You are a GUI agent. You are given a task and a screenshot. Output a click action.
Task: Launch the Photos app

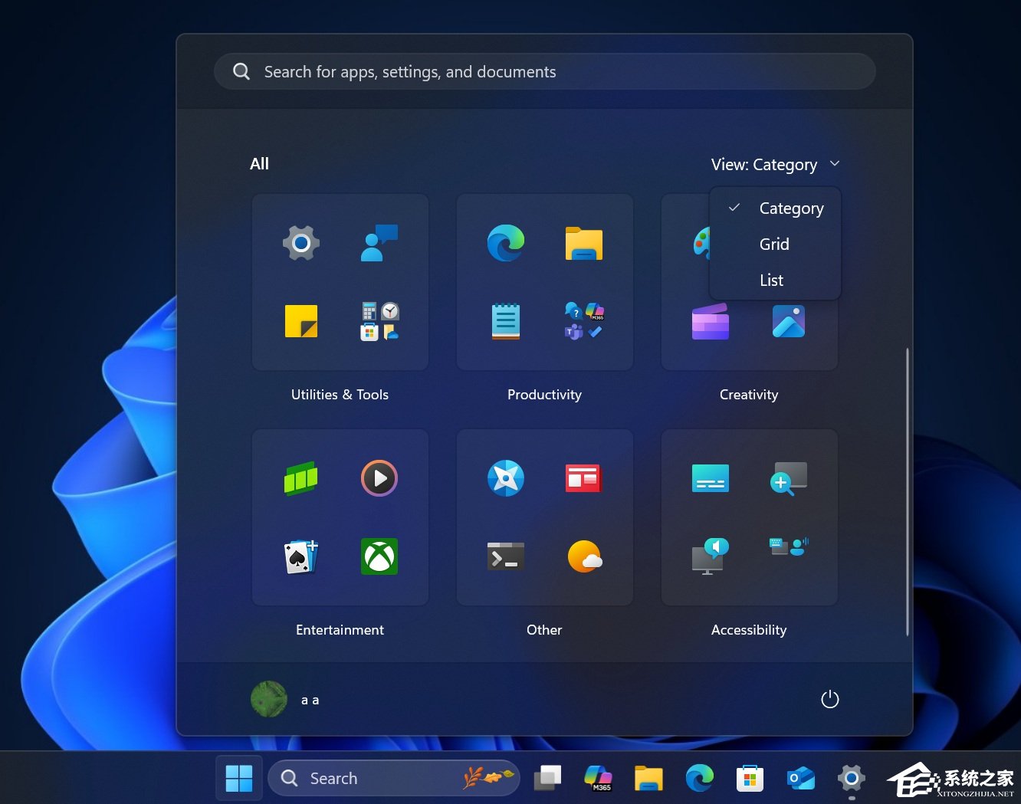[x=789, y=321]
